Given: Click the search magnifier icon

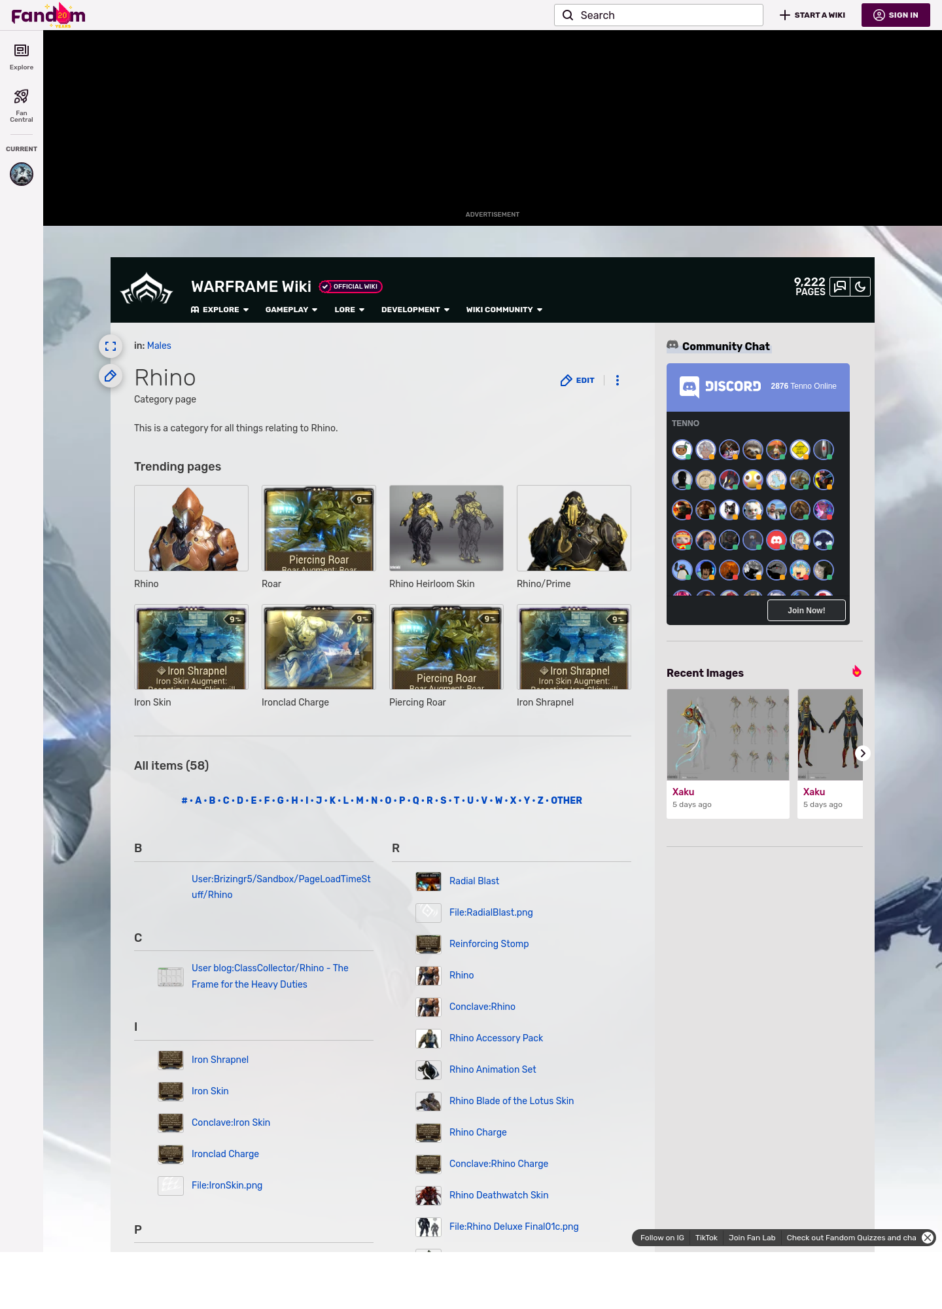Looking at the screenshot, I should pyautogui.click(x=568, y=15).
